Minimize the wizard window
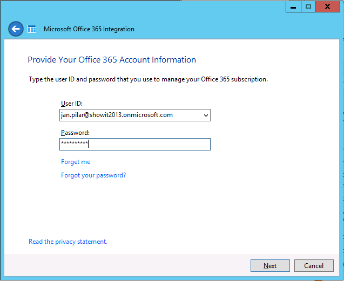The width and height of the screenshot is (344, 281). point(293,7)
